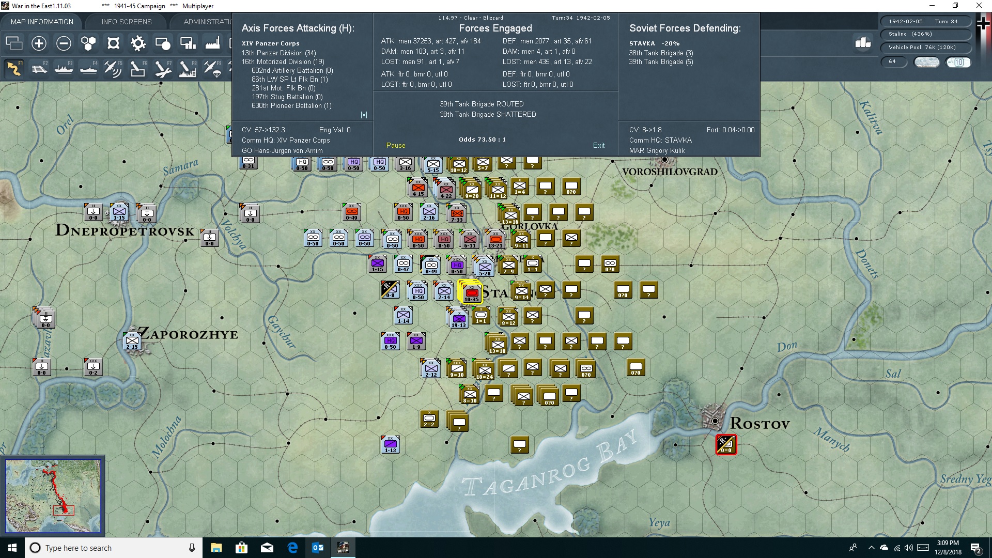Toggle the square bracket frame map icon

point(113,43)
